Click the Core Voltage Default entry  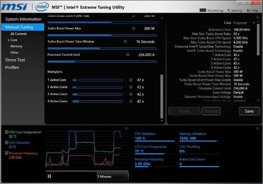coord(228,92)
